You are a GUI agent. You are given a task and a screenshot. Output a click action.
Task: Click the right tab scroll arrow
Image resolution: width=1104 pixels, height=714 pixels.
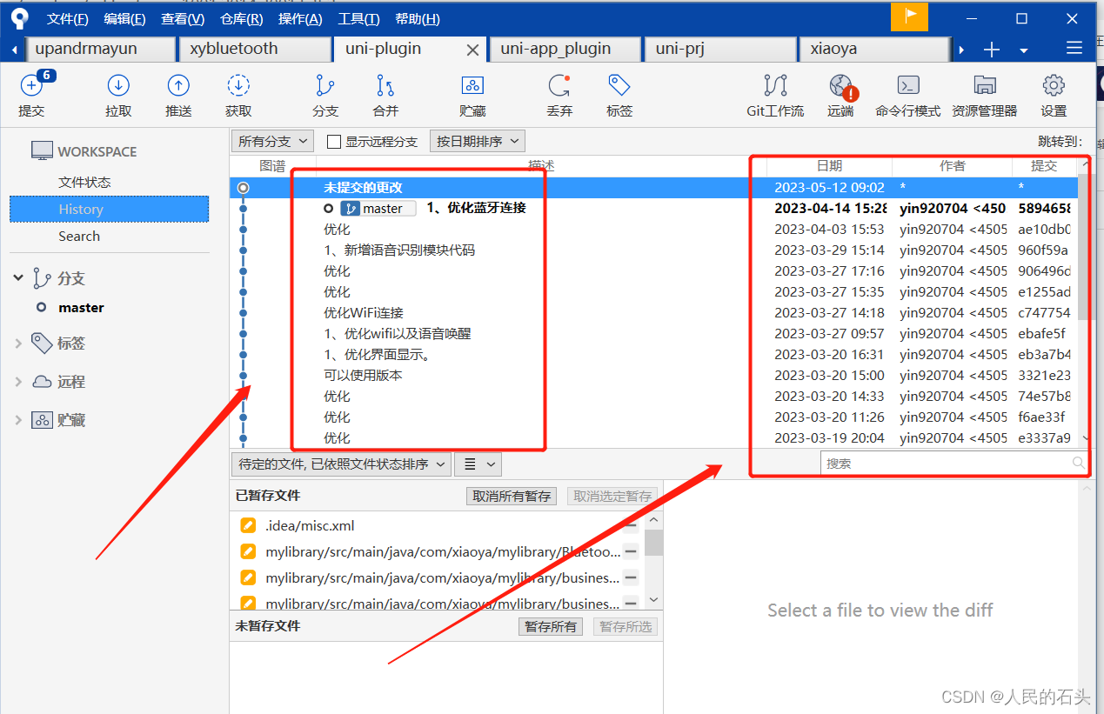(x=961, y=50)
